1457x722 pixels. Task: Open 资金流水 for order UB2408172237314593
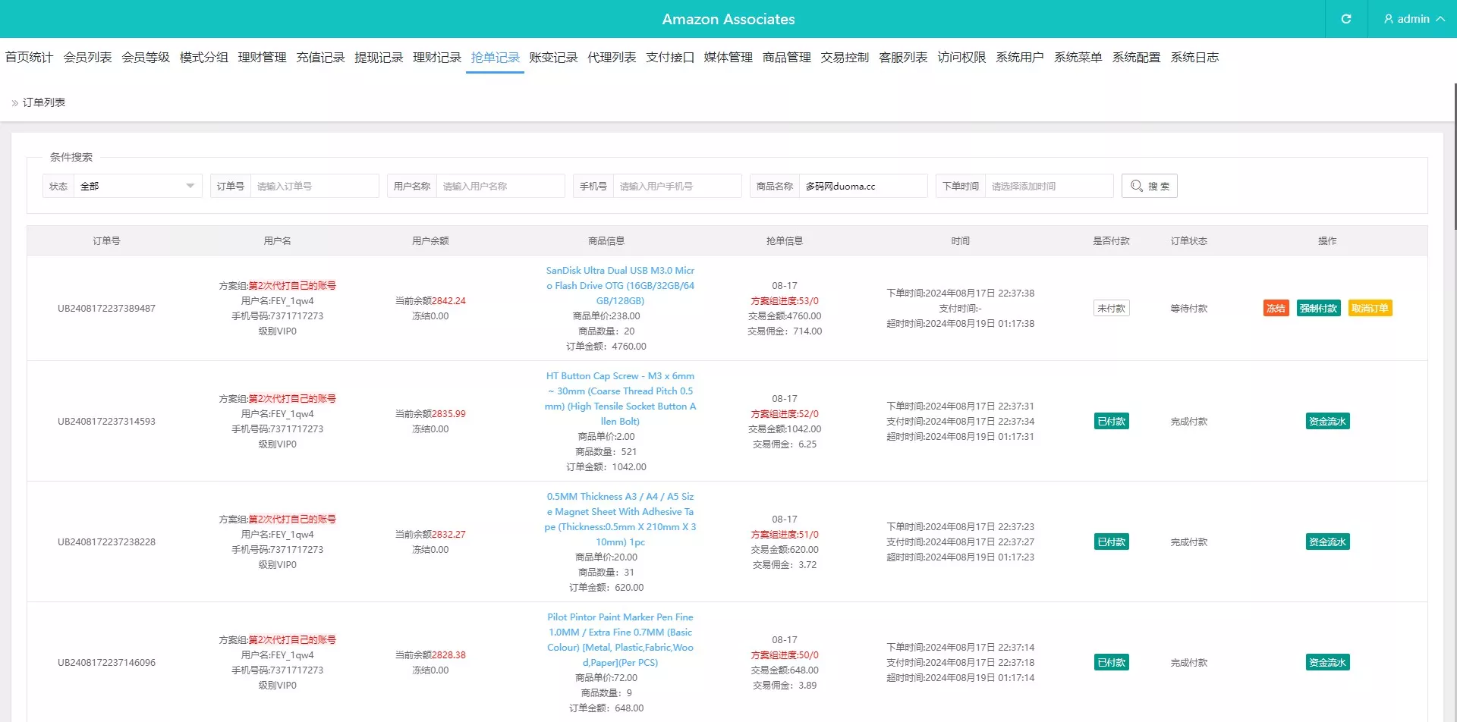coord(1327,422)
